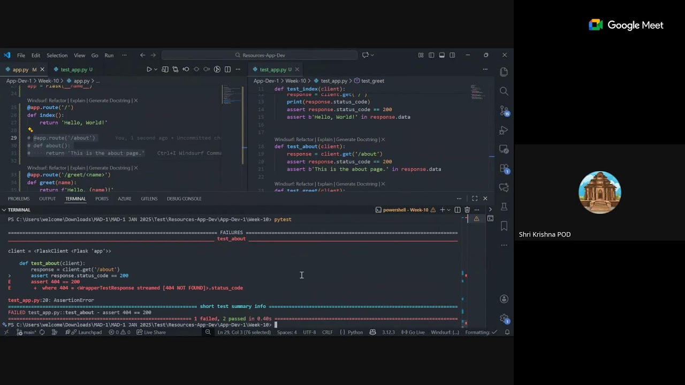Open the run options dropdown arrow

pyautogui.click(x=156, y=70)
